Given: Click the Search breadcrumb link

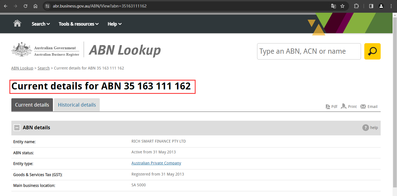Looking at the screenshot, I should (x=43, y=68).
